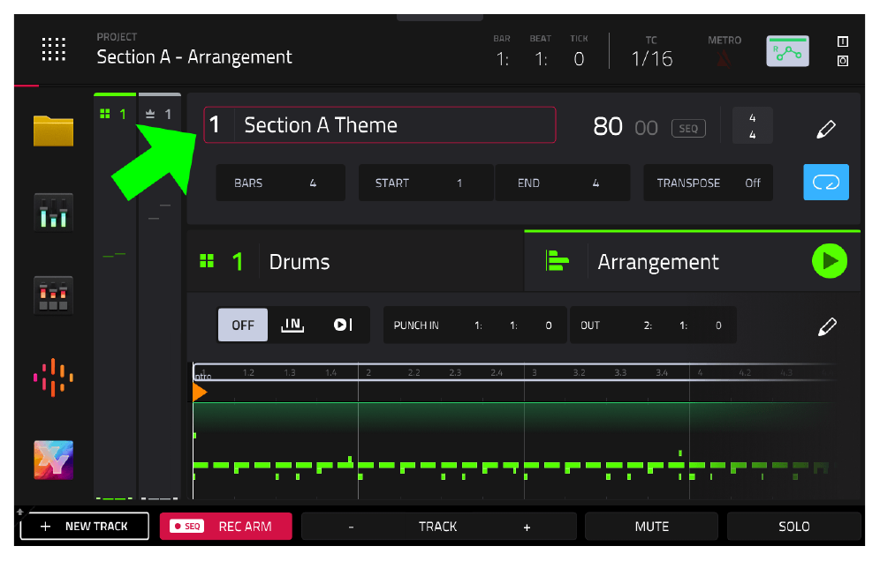Toggle the metronome icon
Screen dimensions: 880x561
pyautogui.click(x=724, y=59)
